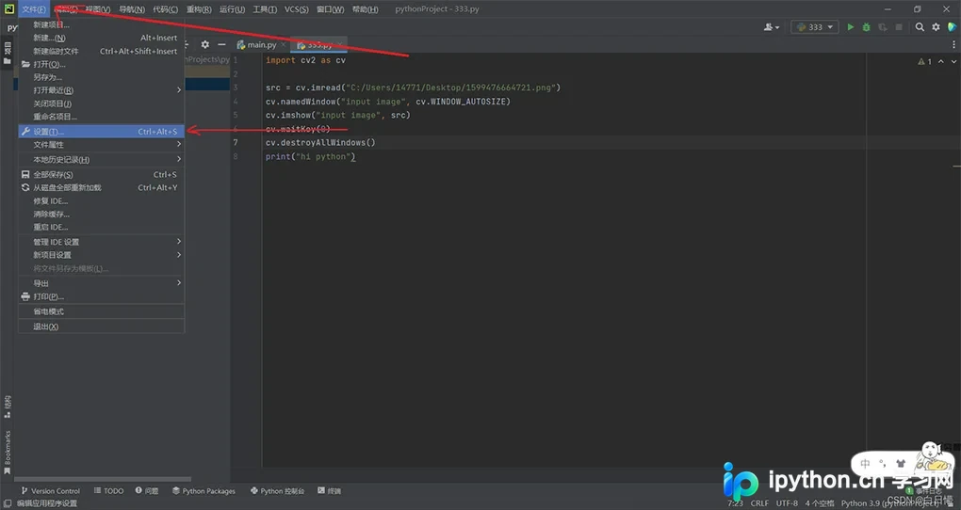Click the Debug (bug) icon
This screenshot has height=510, width=961.
pos(866,27)
